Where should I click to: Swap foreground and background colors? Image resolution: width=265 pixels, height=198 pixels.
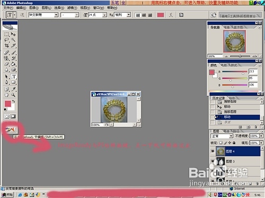(13, 101)
